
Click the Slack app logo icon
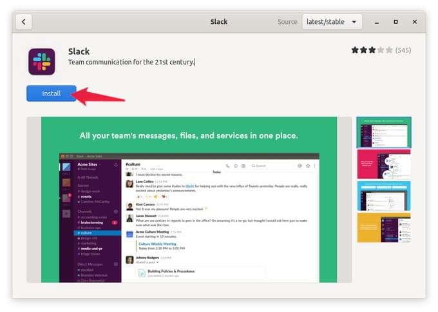coord(42,61)
